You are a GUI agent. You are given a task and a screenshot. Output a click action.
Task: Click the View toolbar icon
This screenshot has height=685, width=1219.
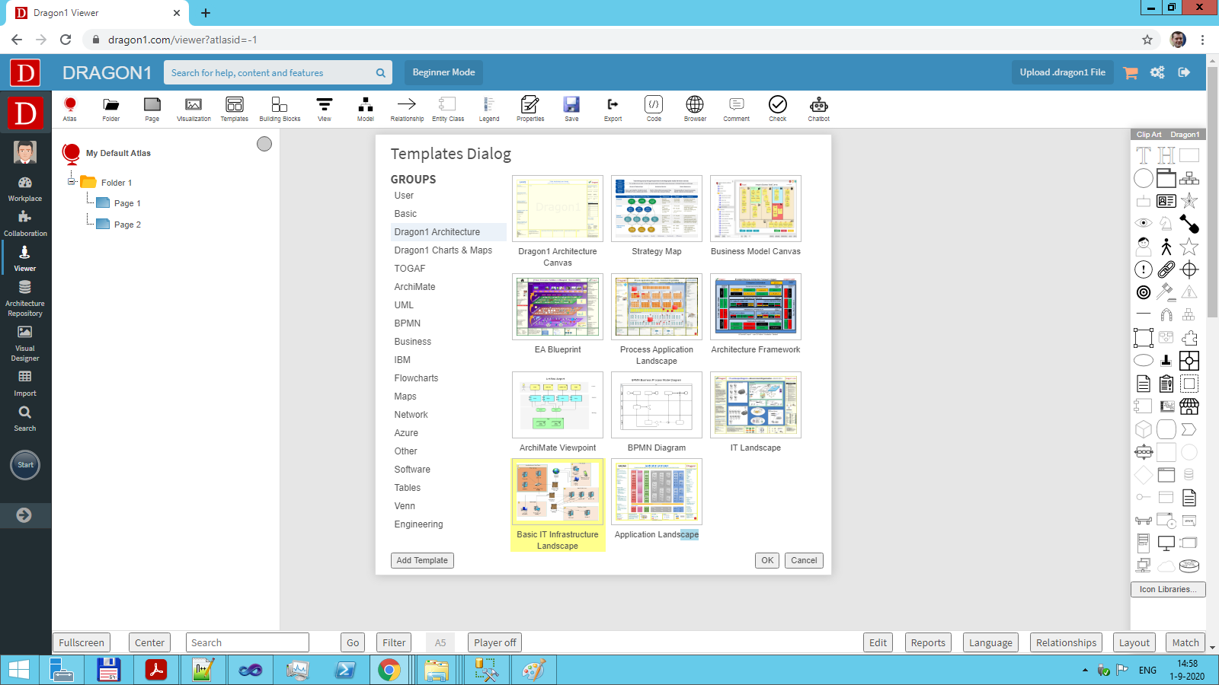pyautogui.click(x=325, y=109)
